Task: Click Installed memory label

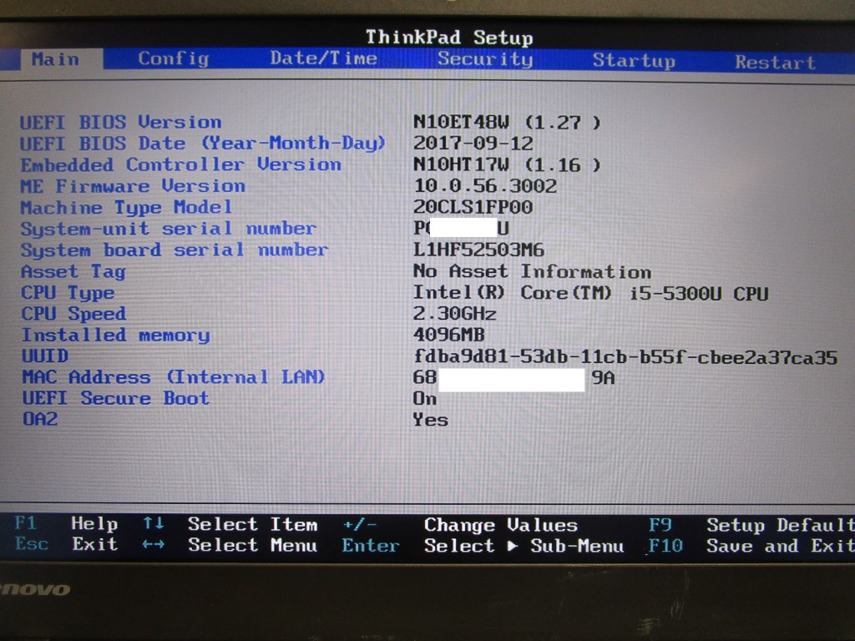Action: click(x=115, y=336)
